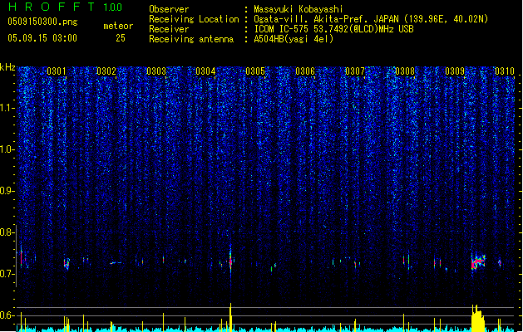
Task: Click the 0.7 kHz axis tick label
Action: coord(7,274)
